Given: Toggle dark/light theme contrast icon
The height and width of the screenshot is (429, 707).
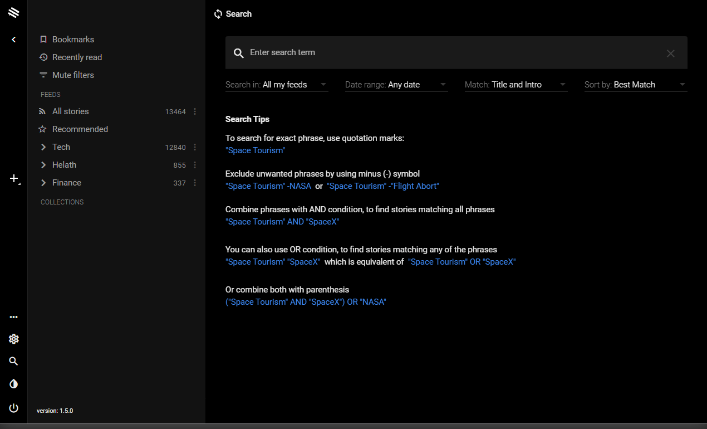Looking at the screenshot, I should [14, 384].
